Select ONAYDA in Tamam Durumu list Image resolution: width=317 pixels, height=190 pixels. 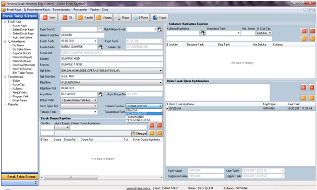point(144,110)
